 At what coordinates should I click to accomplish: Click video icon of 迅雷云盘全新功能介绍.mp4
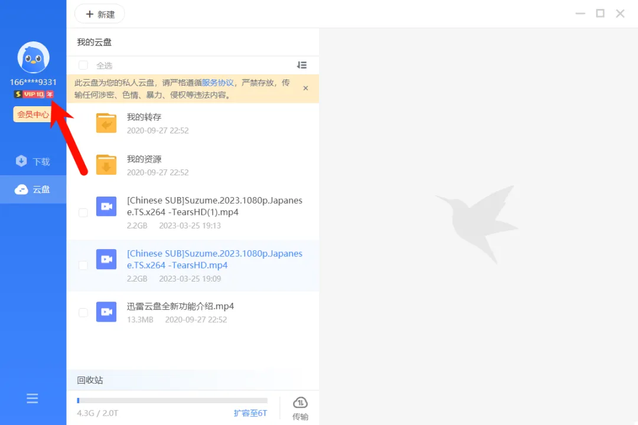[106, 312]
